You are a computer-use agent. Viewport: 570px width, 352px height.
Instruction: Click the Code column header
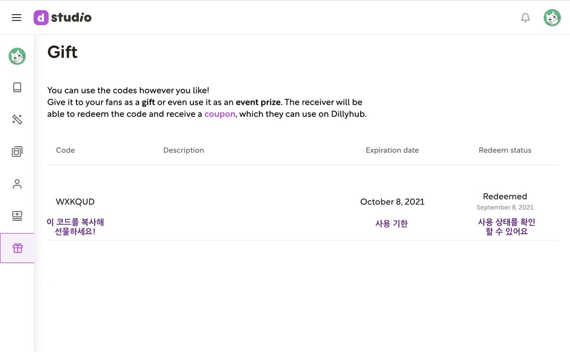66,150
